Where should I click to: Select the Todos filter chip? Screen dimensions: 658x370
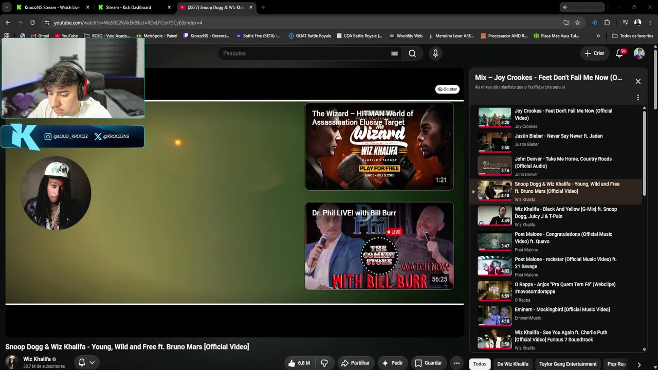480,364
